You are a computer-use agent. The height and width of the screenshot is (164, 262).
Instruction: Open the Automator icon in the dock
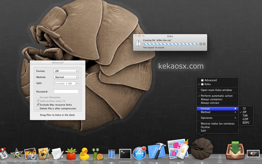click(3, 153)
